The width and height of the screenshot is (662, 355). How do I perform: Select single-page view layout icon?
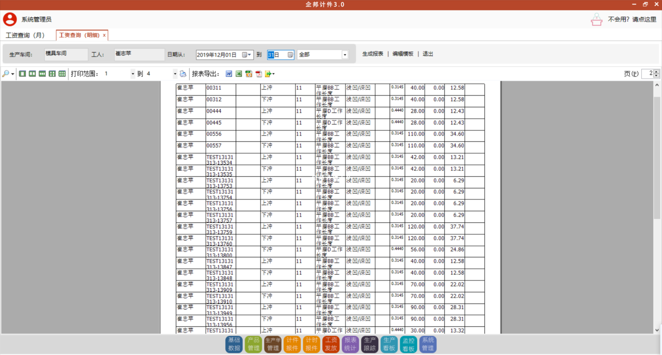(22, 74)
